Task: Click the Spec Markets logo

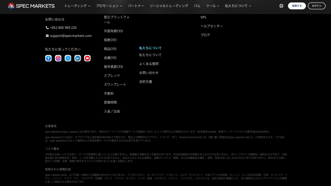Action: click(31, 6)
